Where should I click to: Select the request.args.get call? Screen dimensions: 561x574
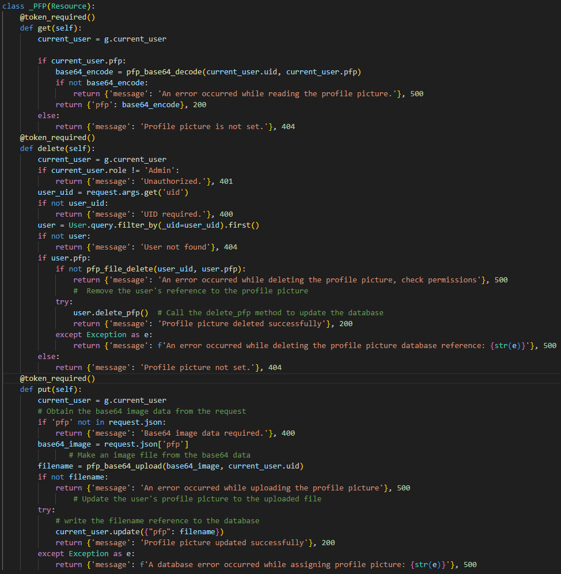point(132,192)
